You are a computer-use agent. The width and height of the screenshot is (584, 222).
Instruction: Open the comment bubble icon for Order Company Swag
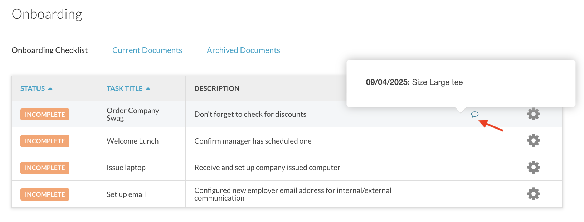[x=474, y=115]
